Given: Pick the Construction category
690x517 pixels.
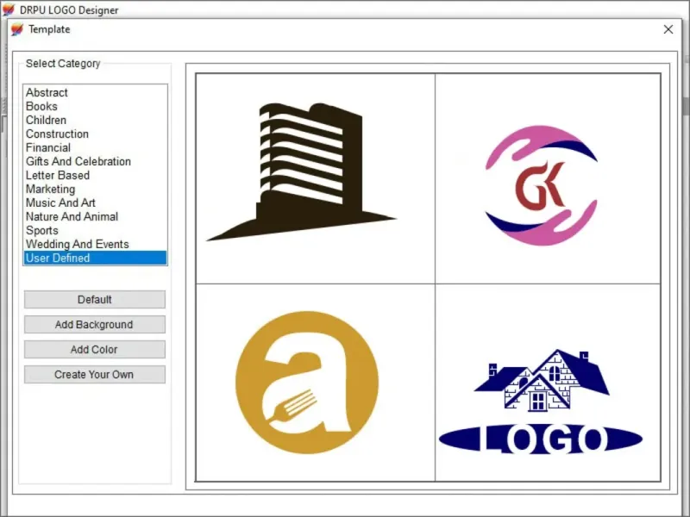Looking at the screenshot, I should 95,134.
